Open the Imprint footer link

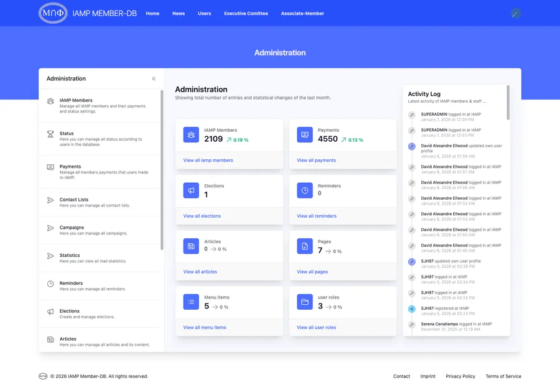coord(428,376)
